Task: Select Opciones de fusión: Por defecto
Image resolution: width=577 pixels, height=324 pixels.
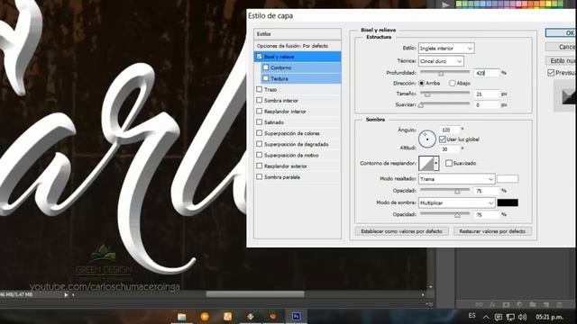Action: point(298,46)
